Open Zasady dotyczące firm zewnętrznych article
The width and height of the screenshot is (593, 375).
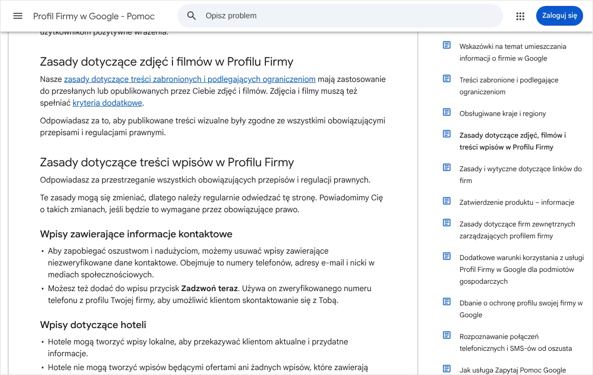tap(517, 230)
